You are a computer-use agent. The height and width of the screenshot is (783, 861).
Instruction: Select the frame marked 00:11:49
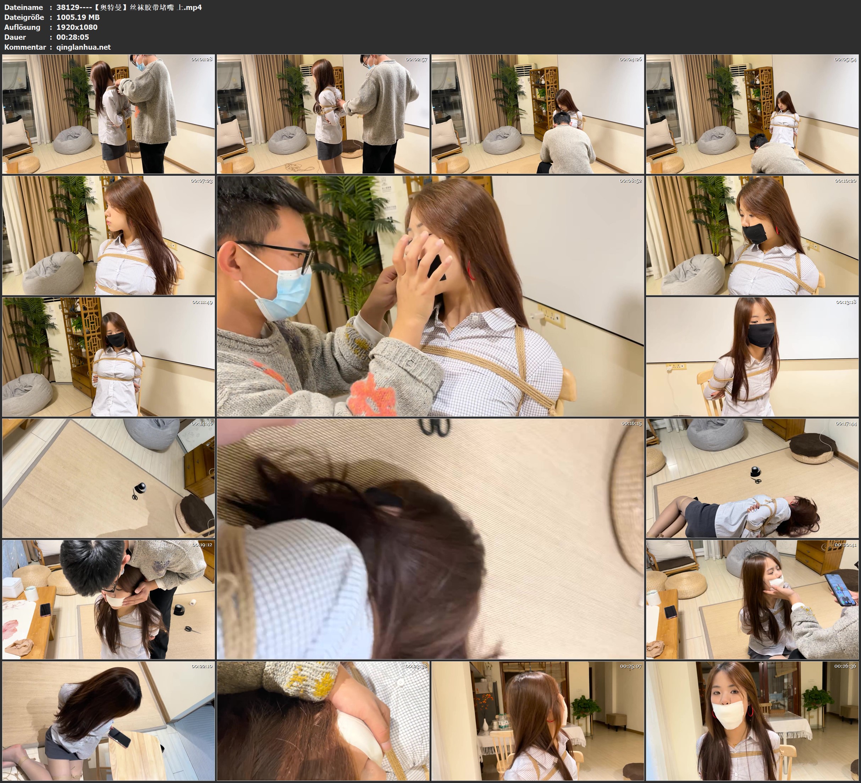click(x=109, y=357)
